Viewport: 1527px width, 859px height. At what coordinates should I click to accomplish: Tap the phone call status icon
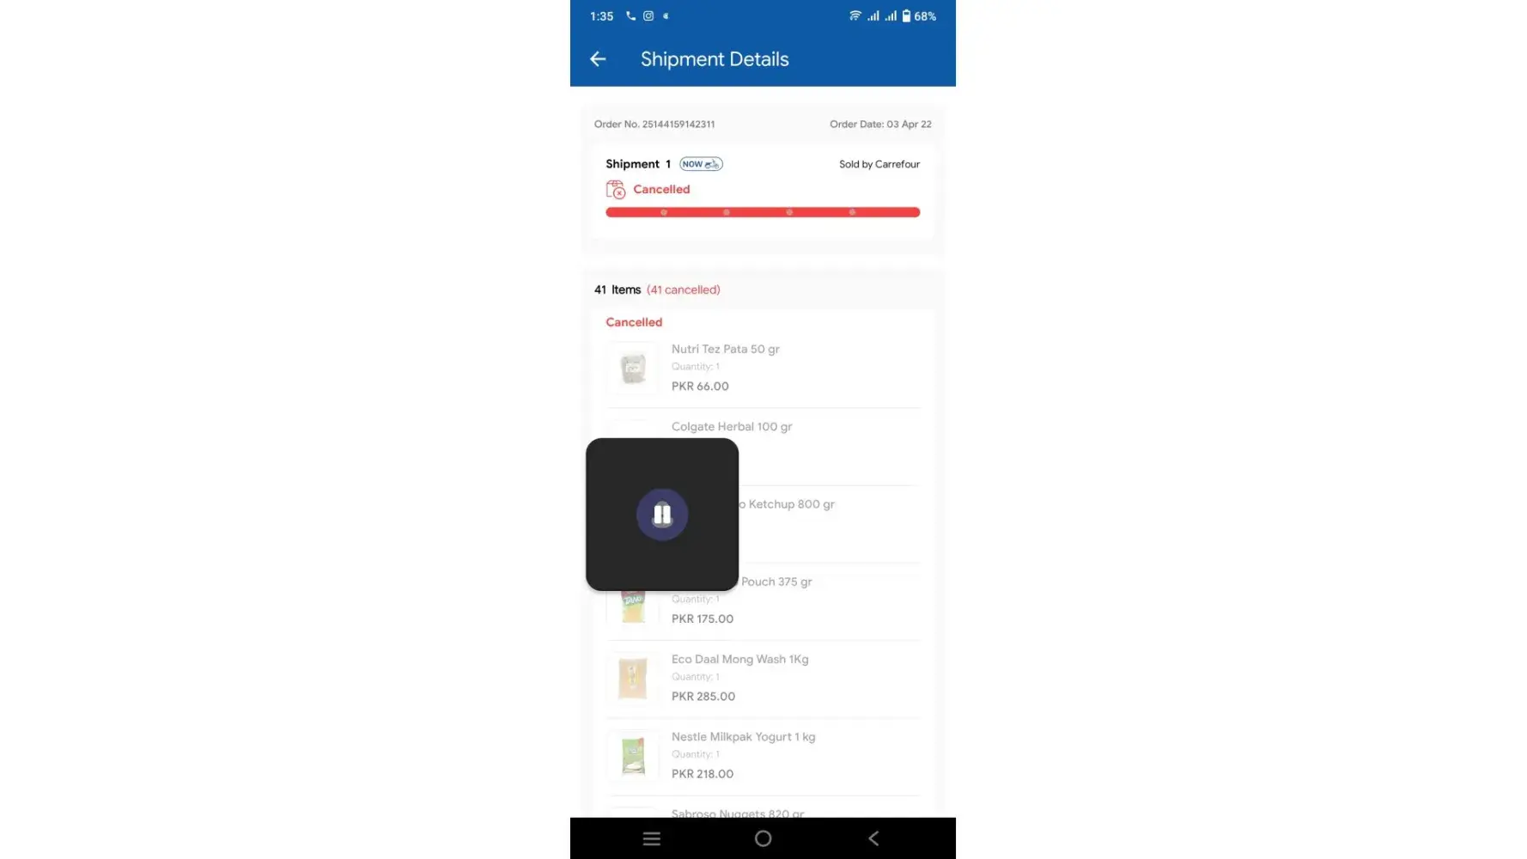(x=630, y=15)
